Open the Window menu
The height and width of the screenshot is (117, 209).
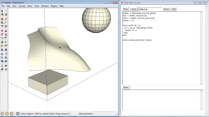point(45,6)
